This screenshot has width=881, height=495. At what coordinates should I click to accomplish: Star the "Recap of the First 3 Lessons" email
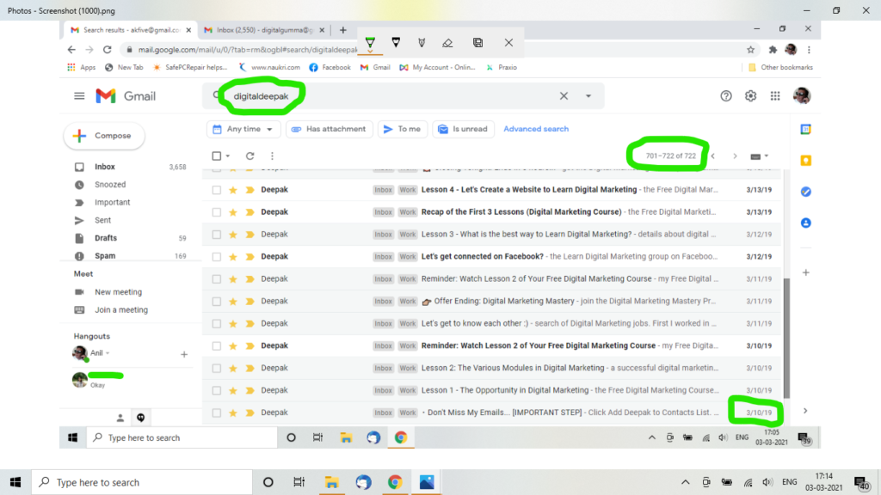click(x=233, y=211)
